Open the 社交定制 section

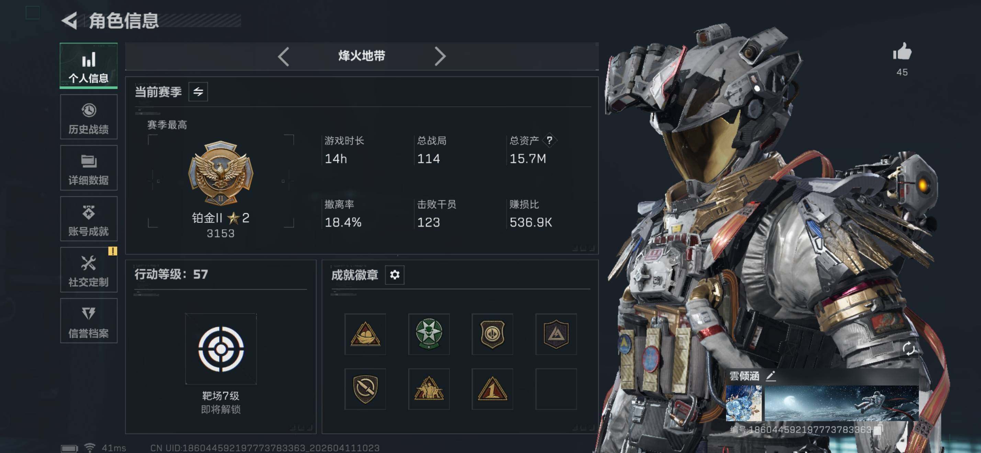coord(88,270)
